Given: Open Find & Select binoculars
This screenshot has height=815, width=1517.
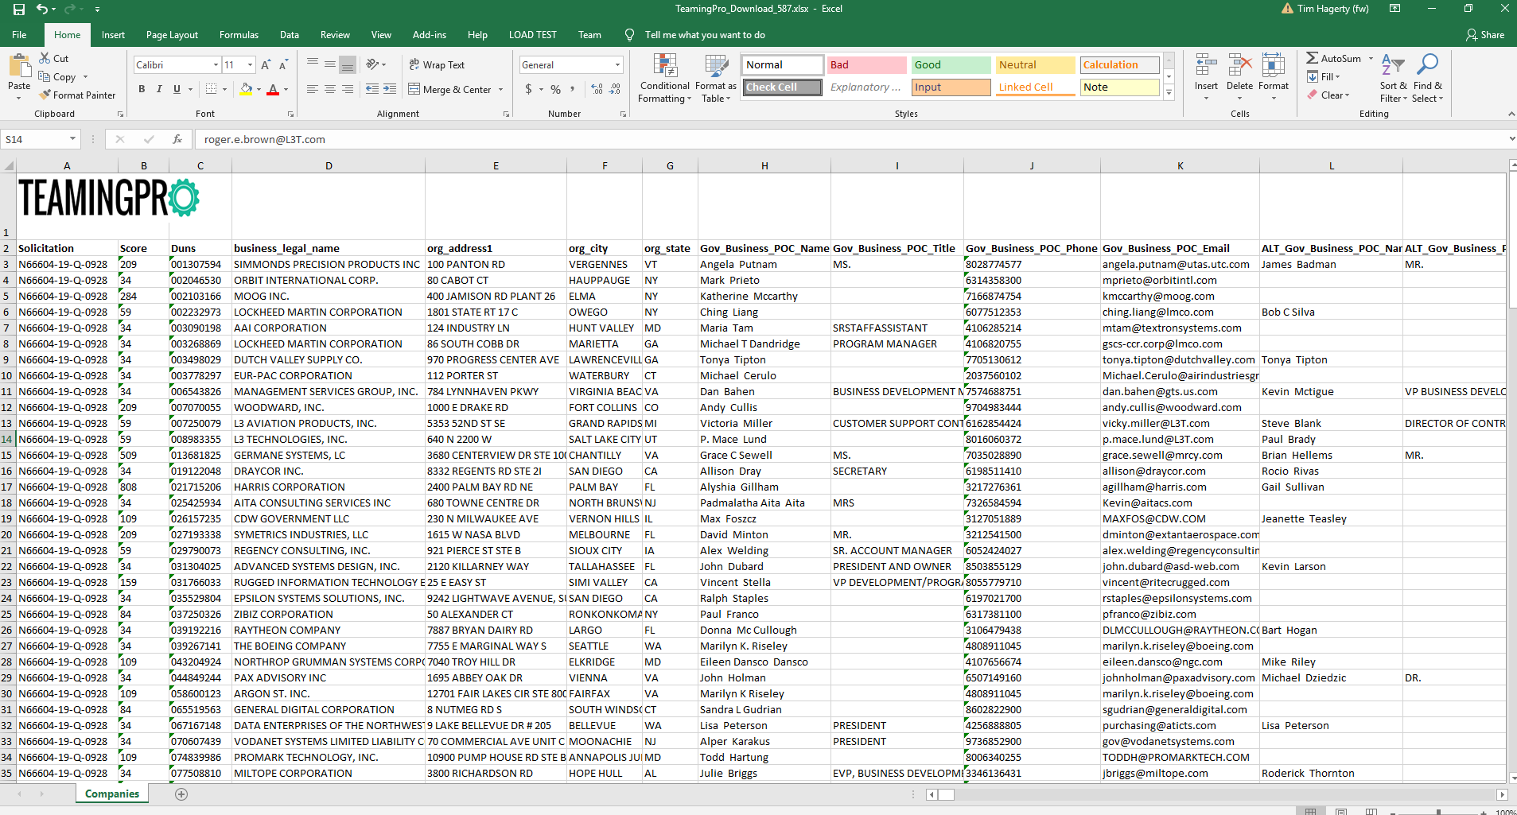Looking at the screenshot, I should pyautogui.click(x=1428, y=79).
